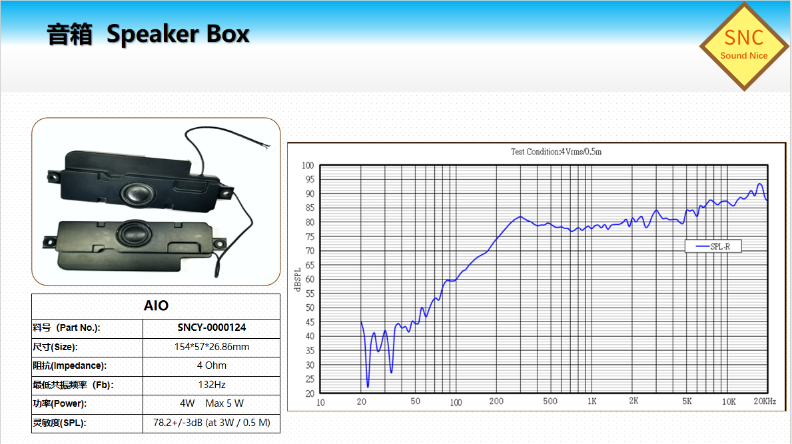Viewport: 792px width, 444px height.
Task: Select the 4 Ohm impedance value
Action: (211, 366)
